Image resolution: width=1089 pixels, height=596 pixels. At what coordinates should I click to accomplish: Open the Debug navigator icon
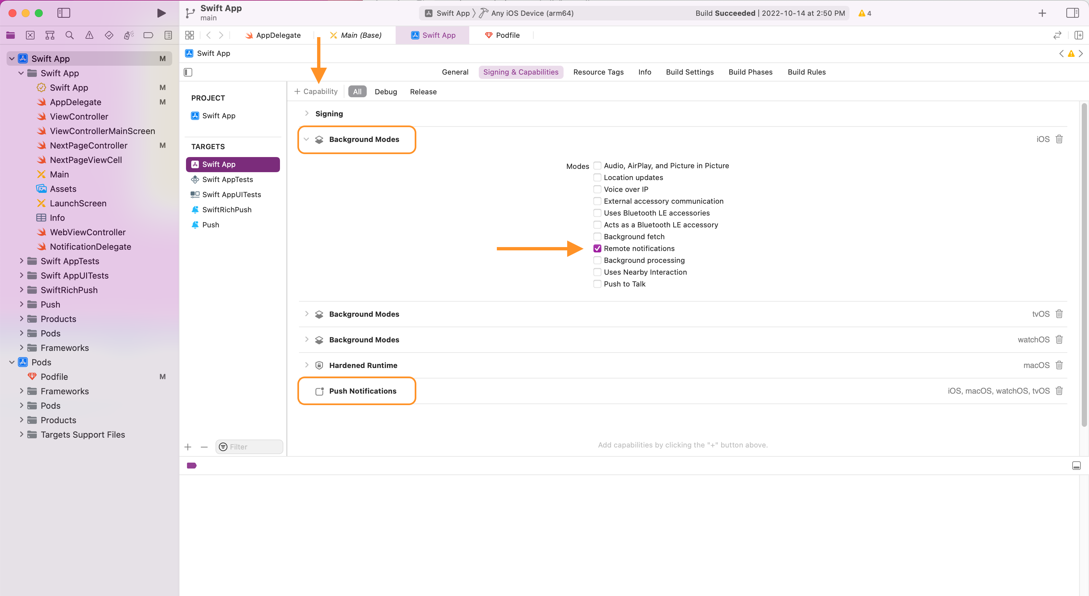[x=129, y=35]
